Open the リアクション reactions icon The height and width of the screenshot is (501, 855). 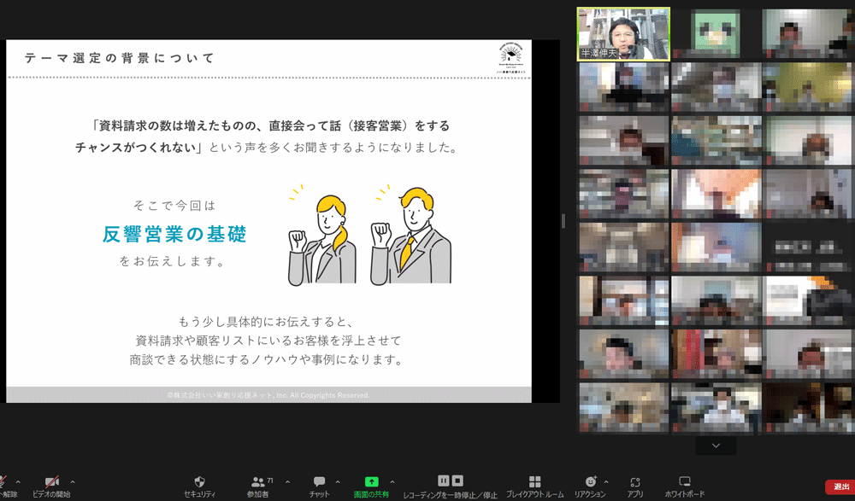[x=590, y=482]
